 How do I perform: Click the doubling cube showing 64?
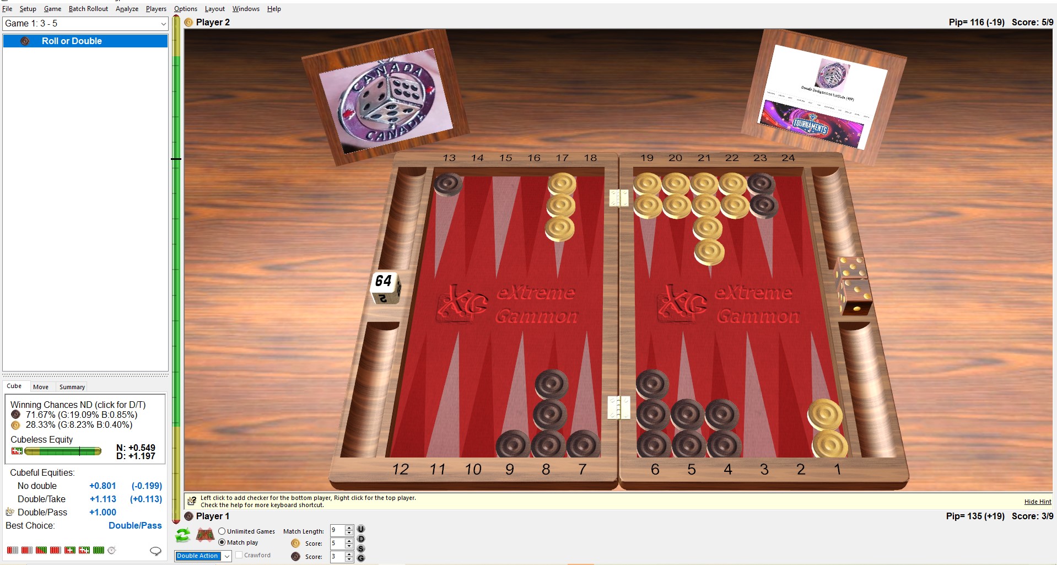384,287
